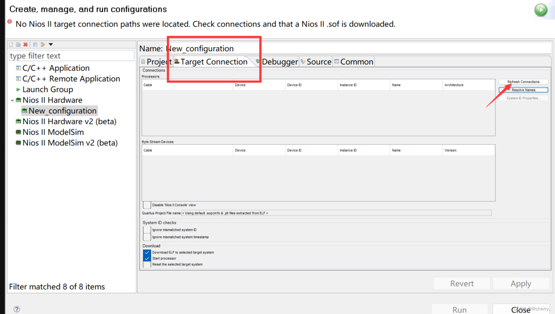
Task: Toggle Ignore mismatched system timestamp checkbox
Action: point(147,237)
